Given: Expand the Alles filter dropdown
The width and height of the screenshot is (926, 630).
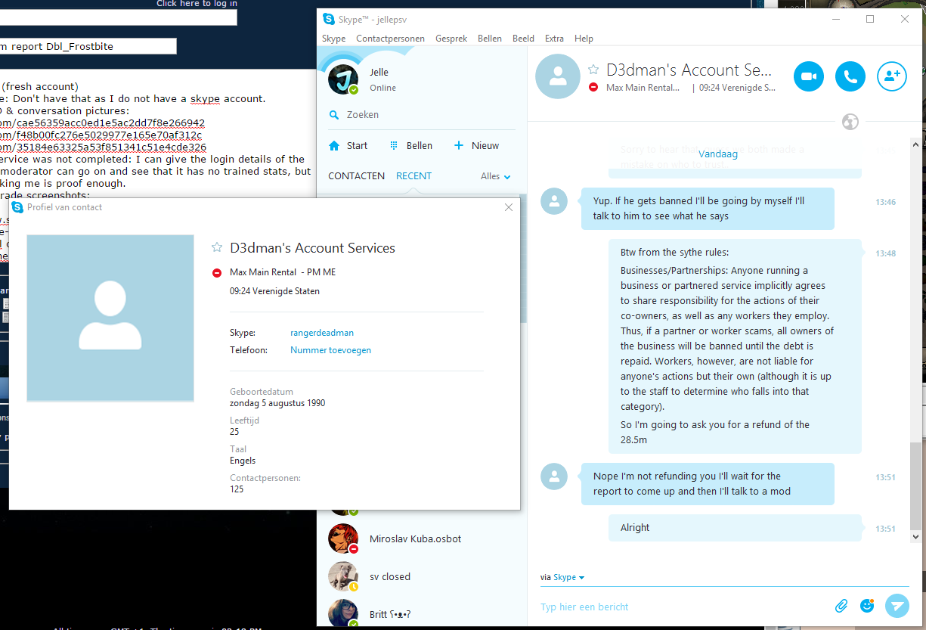Looking at the screenshot, I should click(x=496, y=176).
